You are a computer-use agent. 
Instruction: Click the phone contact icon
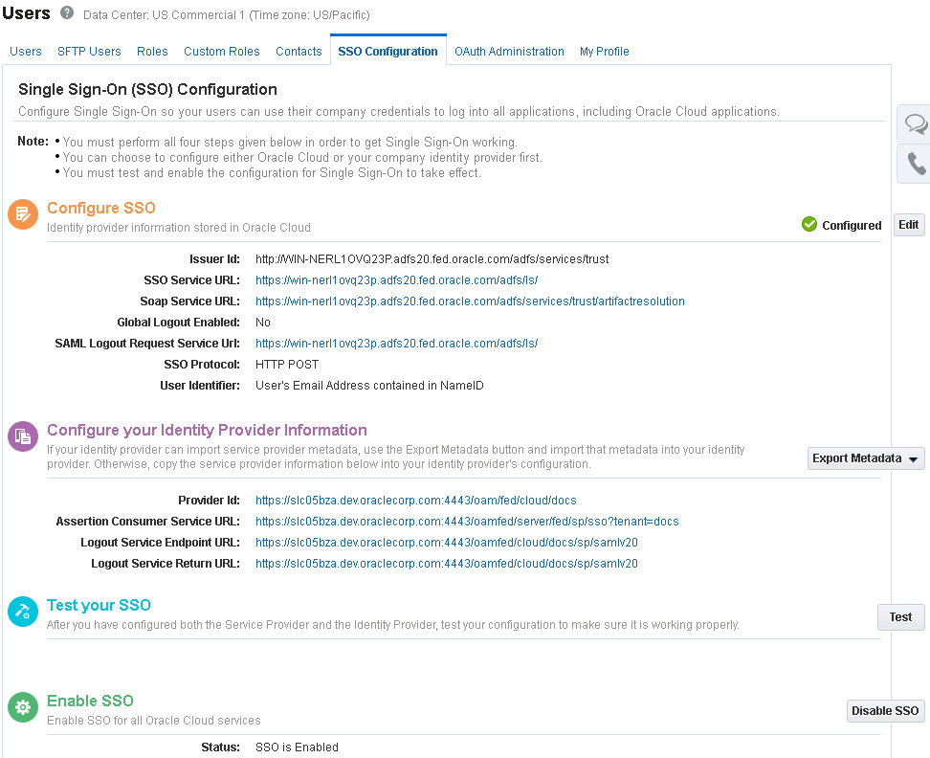(915, 163)
